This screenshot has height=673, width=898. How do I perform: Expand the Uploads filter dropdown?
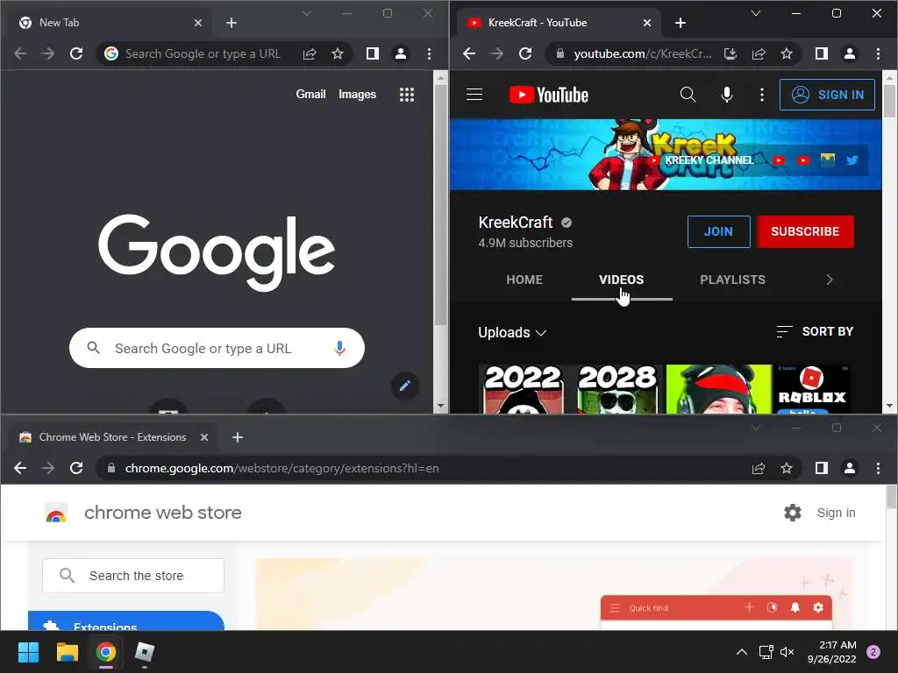click(x=512, y=332)
